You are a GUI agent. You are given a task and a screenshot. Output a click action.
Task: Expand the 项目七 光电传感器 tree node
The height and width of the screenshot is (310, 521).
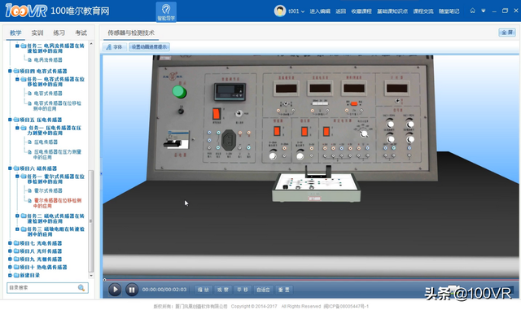pos(10,243)
